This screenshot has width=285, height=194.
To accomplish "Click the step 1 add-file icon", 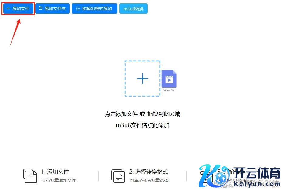I will click(x=30, y=175).
